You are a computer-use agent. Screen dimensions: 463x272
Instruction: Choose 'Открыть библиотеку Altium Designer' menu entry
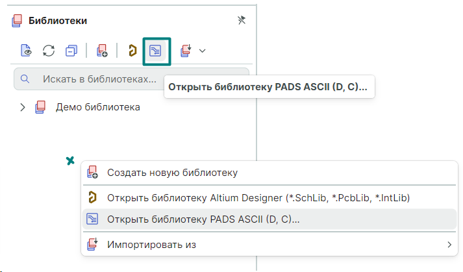(258, 197)
